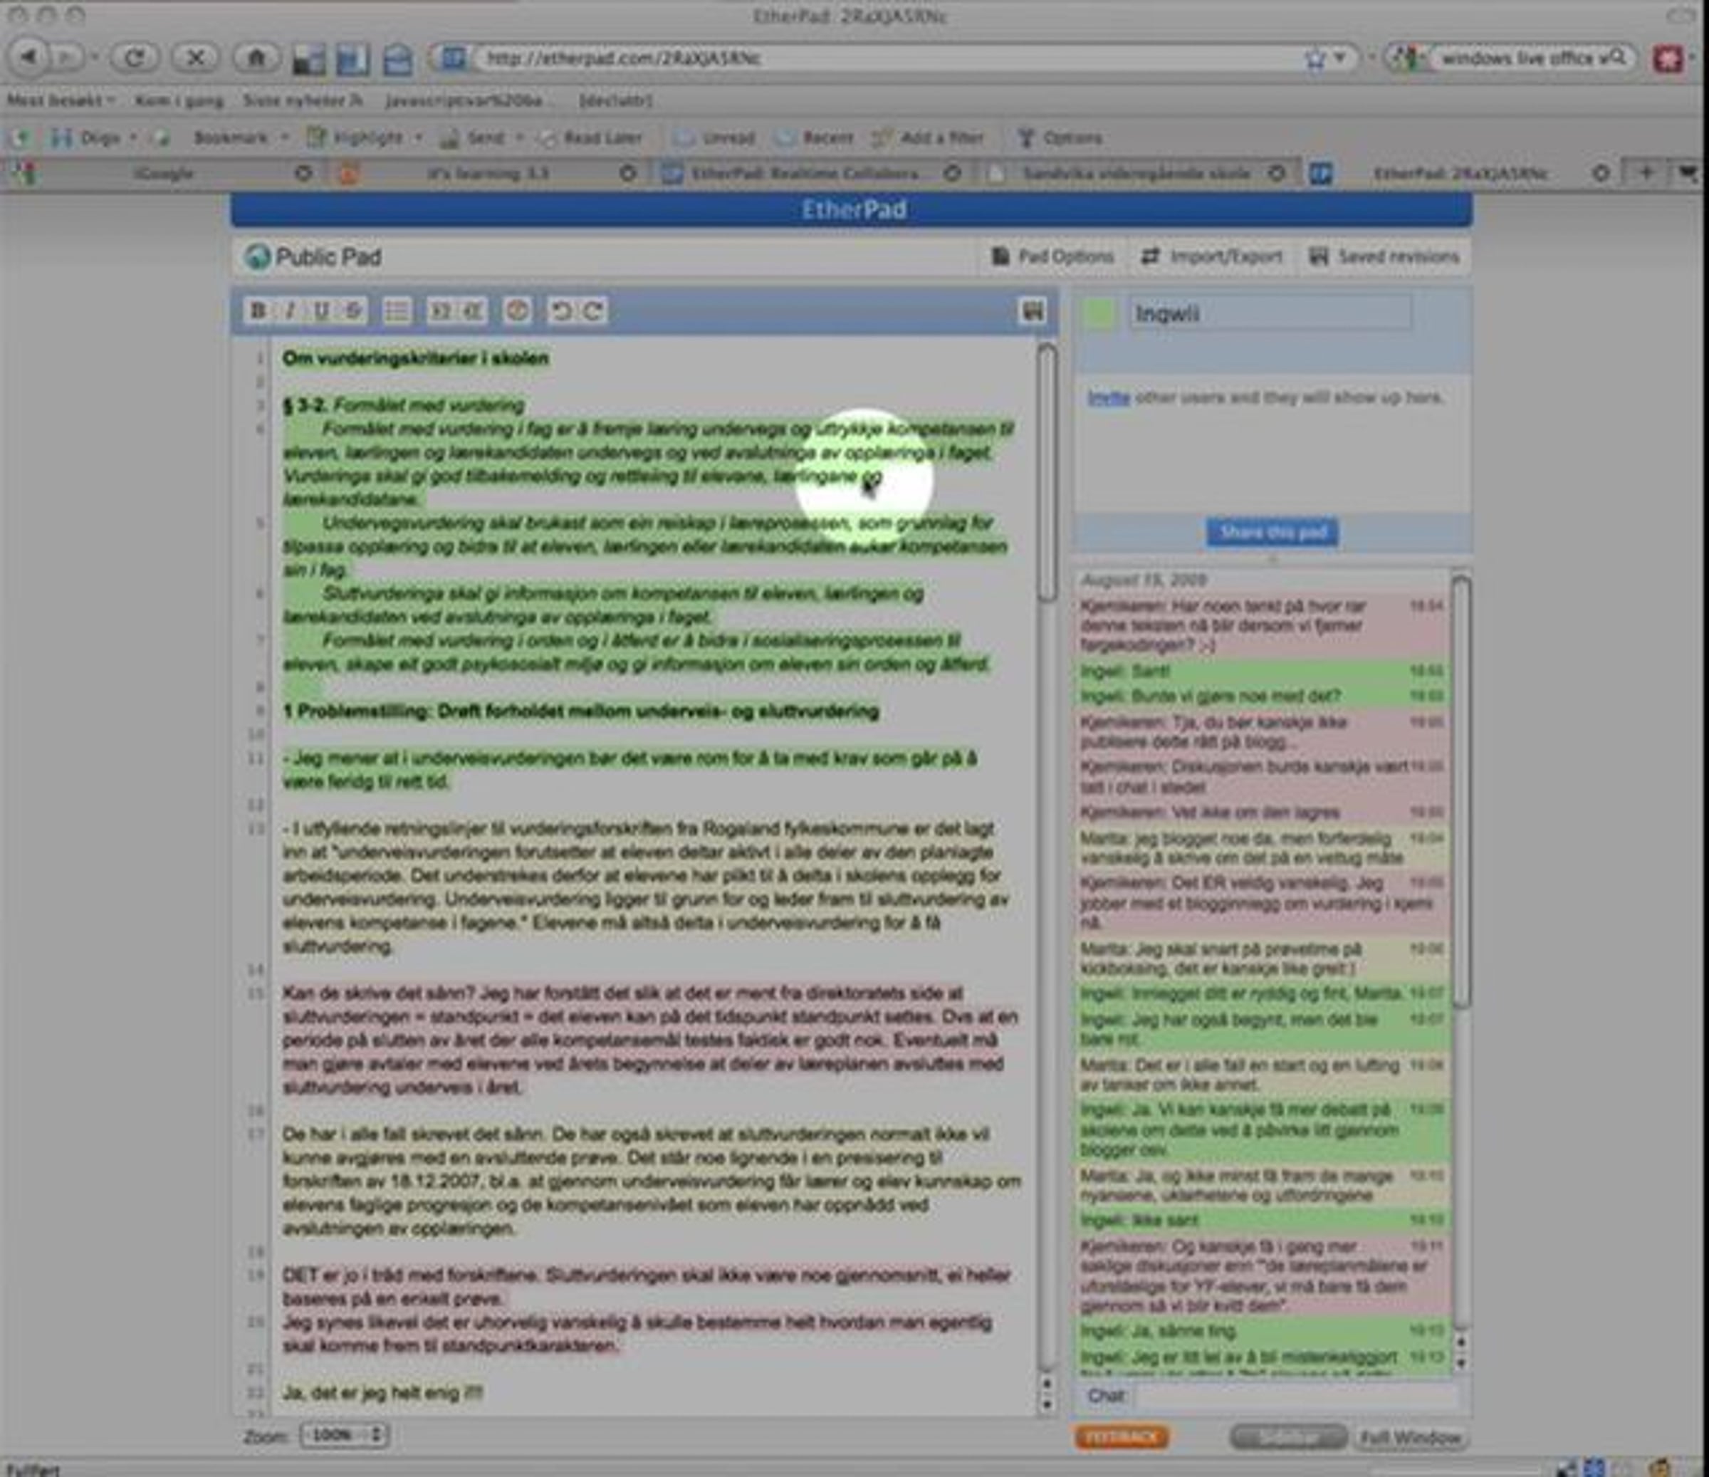Open the back/forward history dropdown arrow
1709x1477 pixels.
pyautogui.click(x=95, y=58)
